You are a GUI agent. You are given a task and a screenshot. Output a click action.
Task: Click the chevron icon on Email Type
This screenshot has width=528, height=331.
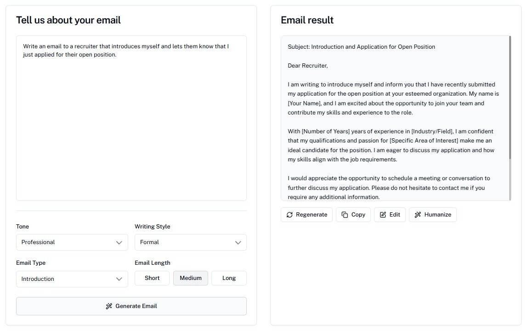119,279
